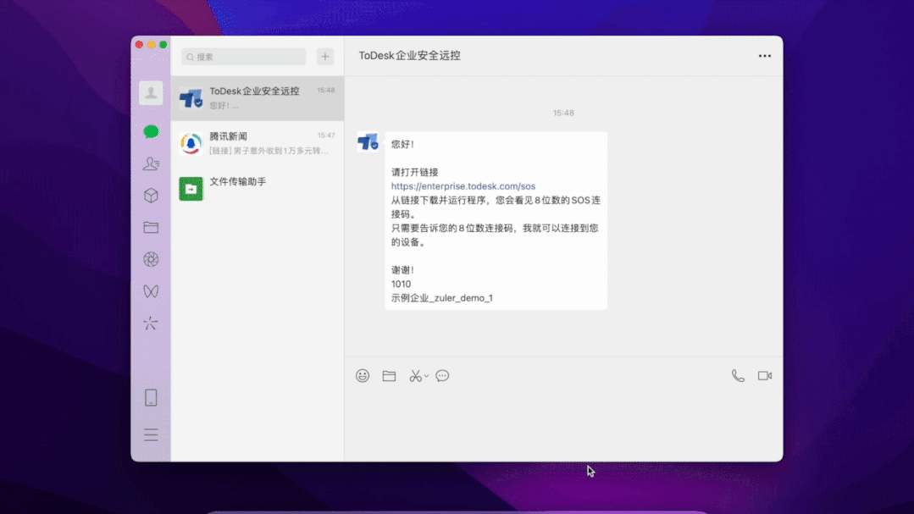Select the ToDesk企业安全远控 conversation
Screen dimensions: 914x514
(x=258, y=98)
